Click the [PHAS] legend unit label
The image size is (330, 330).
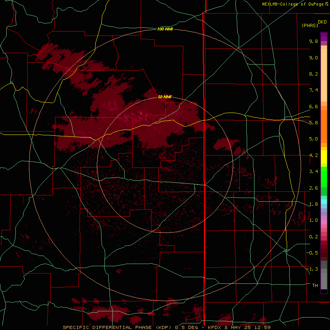click(x=310, y=25)
